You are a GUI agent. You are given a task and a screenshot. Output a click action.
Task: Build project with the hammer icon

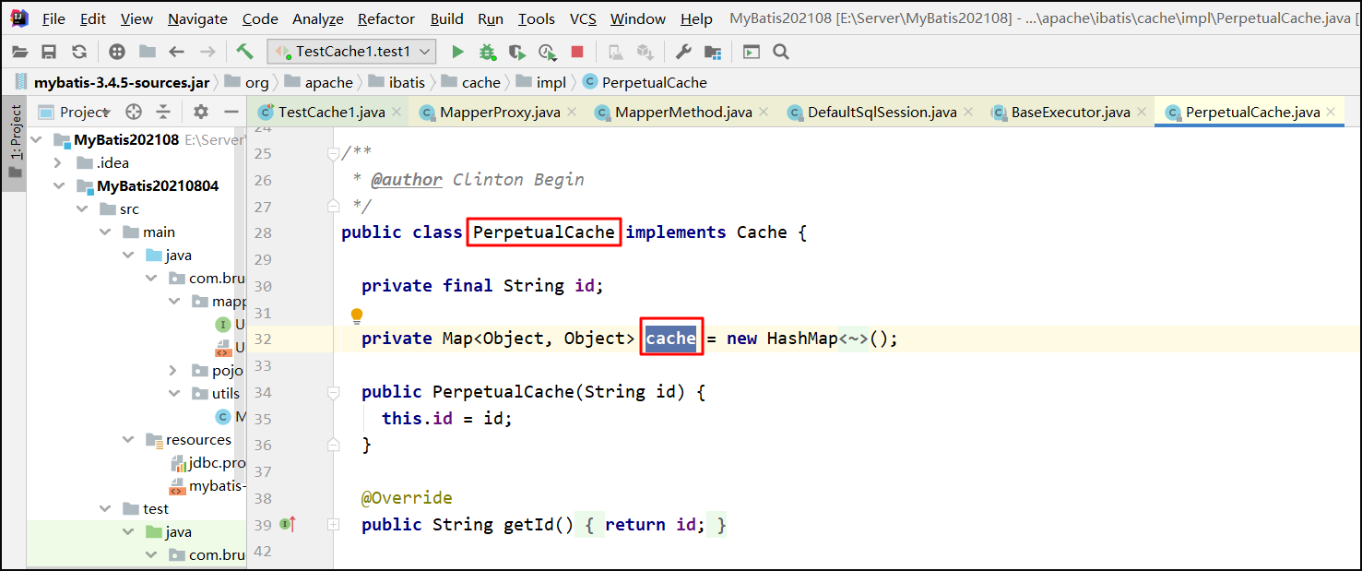coord(244,52)
